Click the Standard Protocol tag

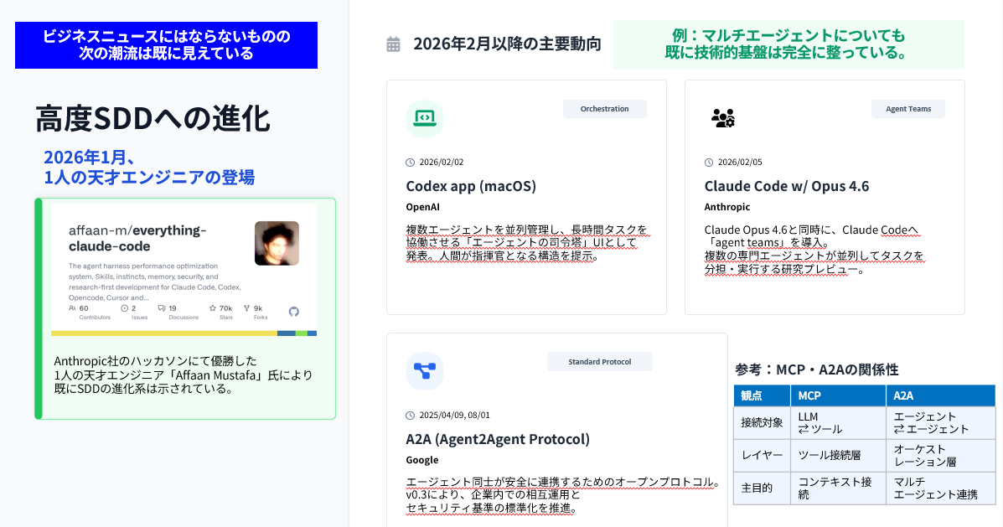[599, 362]
